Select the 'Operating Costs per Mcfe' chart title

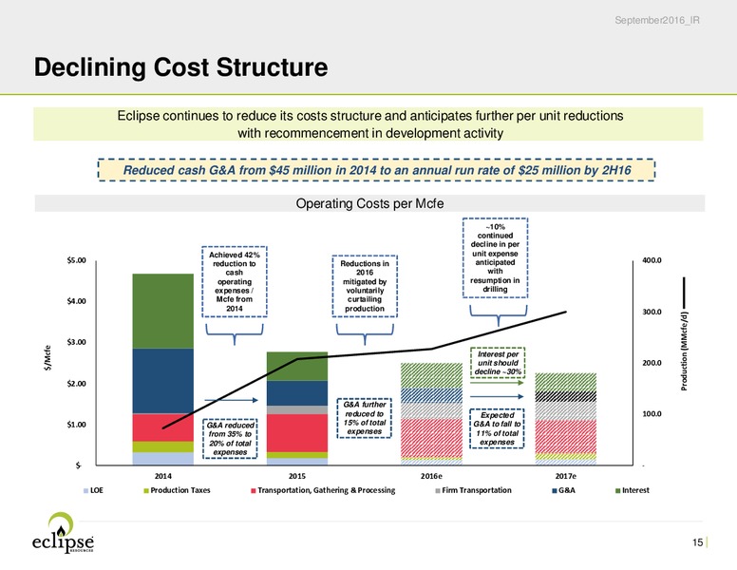(x=369, y=203)
